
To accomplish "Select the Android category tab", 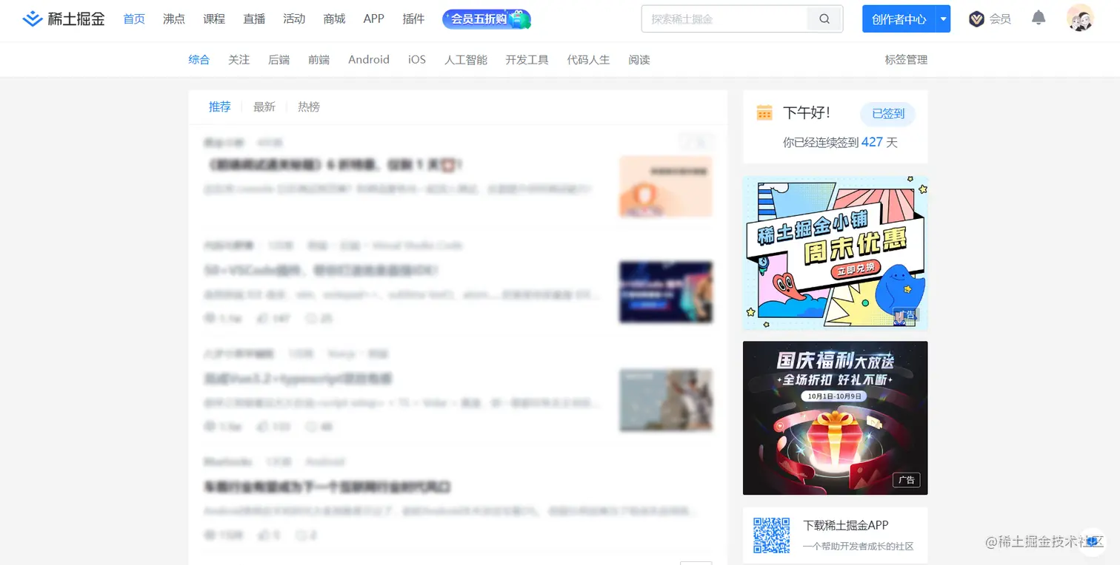I will 369,60.
